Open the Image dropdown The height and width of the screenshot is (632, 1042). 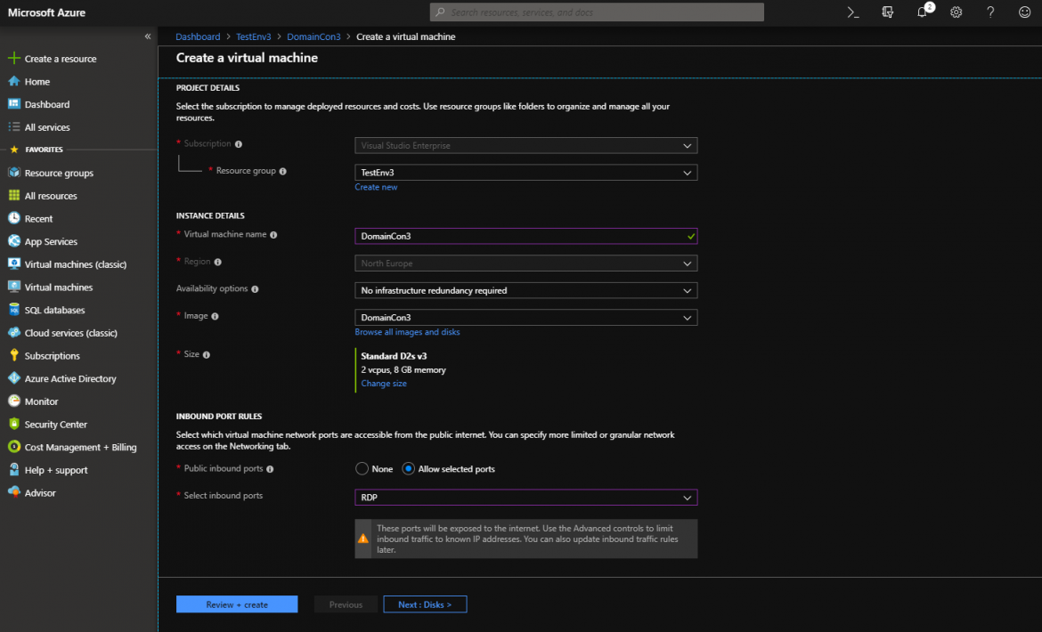click(x=525, y=317)
